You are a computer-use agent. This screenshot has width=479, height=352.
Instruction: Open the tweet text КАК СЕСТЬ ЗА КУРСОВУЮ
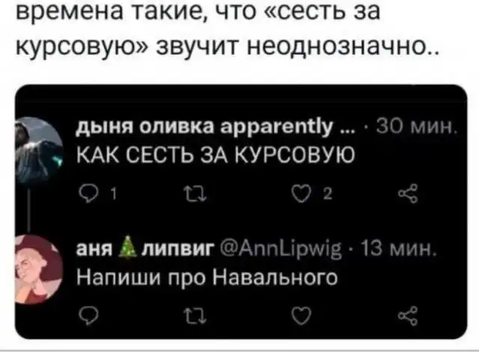click(x=216, y=155)
